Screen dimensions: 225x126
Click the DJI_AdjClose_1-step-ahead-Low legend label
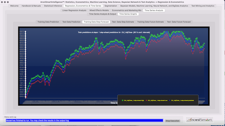tap(157, 100)
